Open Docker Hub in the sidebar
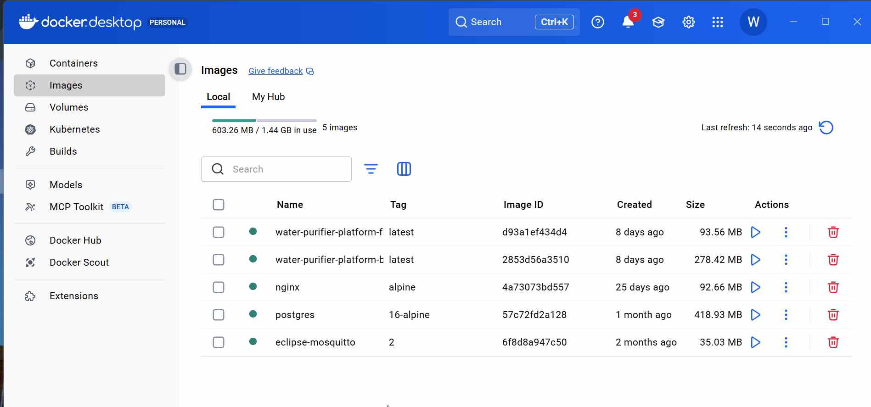The width and height of the screenshot is (871, 407). click(x=90, y=240)
